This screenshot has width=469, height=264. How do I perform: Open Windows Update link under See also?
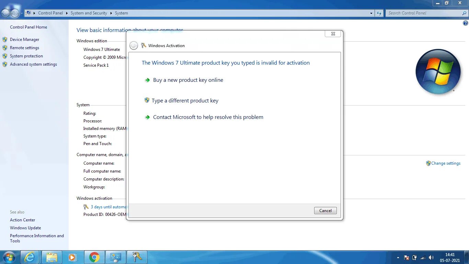[x=25, y=228]
